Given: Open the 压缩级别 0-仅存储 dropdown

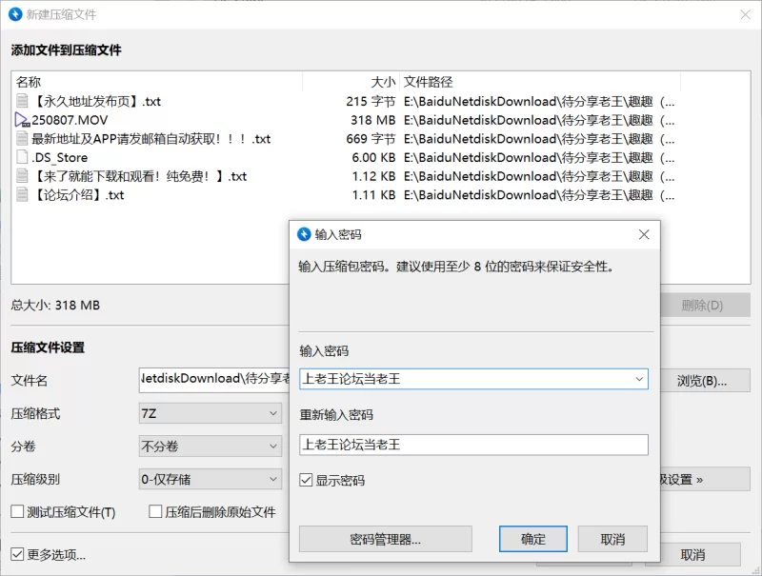Looking at the screenshot, I should (272, 479).
